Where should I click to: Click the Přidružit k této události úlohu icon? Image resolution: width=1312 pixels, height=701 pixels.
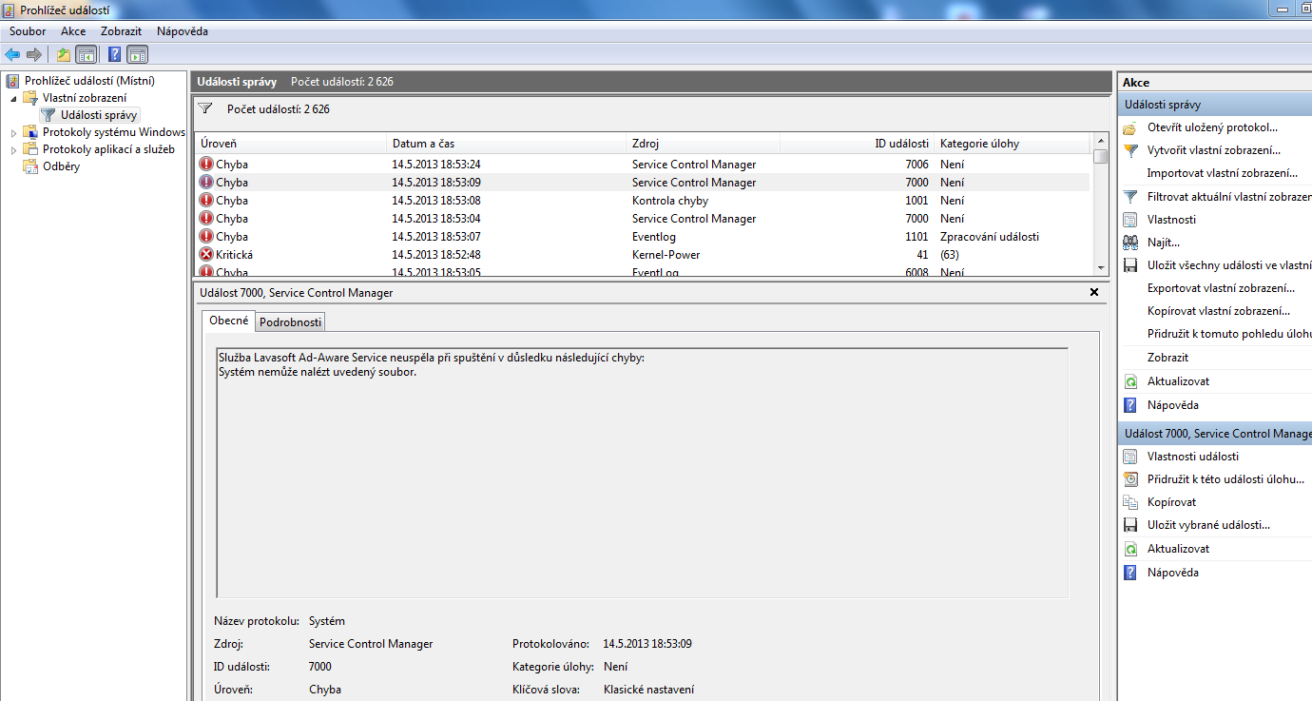[1130, 479]
